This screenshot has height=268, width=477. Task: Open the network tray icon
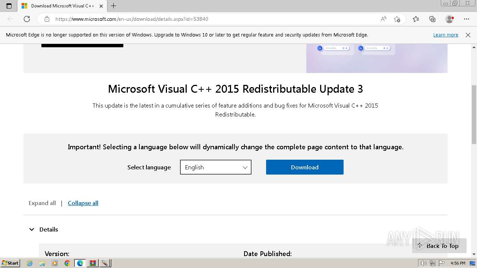click(x=432, y=263)
